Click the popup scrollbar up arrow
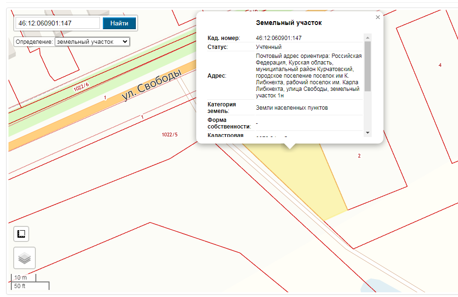Screen dimensions: 458x297 point(367,38)
